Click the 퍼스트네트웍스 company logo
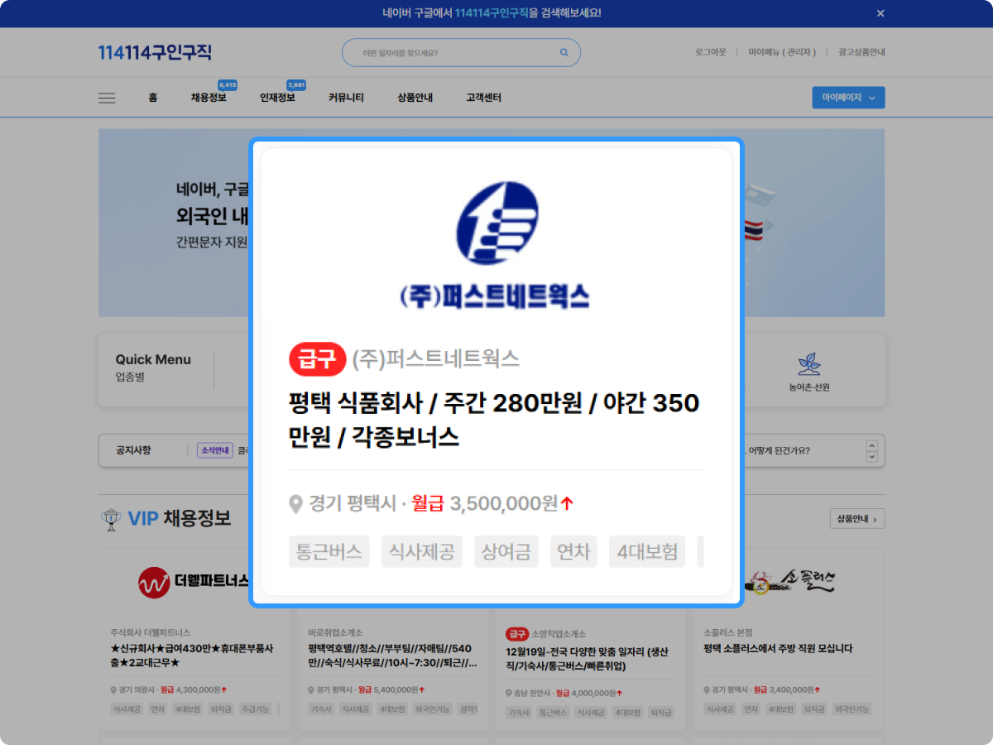The width and height of the screenshot is (993, 745). pos(496,245)
